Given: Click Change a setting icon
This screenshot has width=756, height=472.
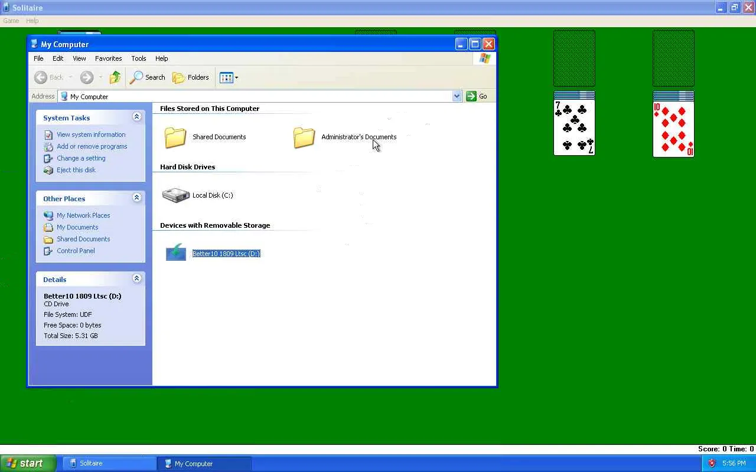Looking at the screenshot, I should (x=48, y=158).
